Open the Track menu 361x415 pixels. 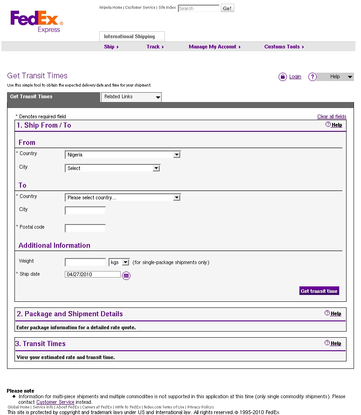[x=155, y=47]
